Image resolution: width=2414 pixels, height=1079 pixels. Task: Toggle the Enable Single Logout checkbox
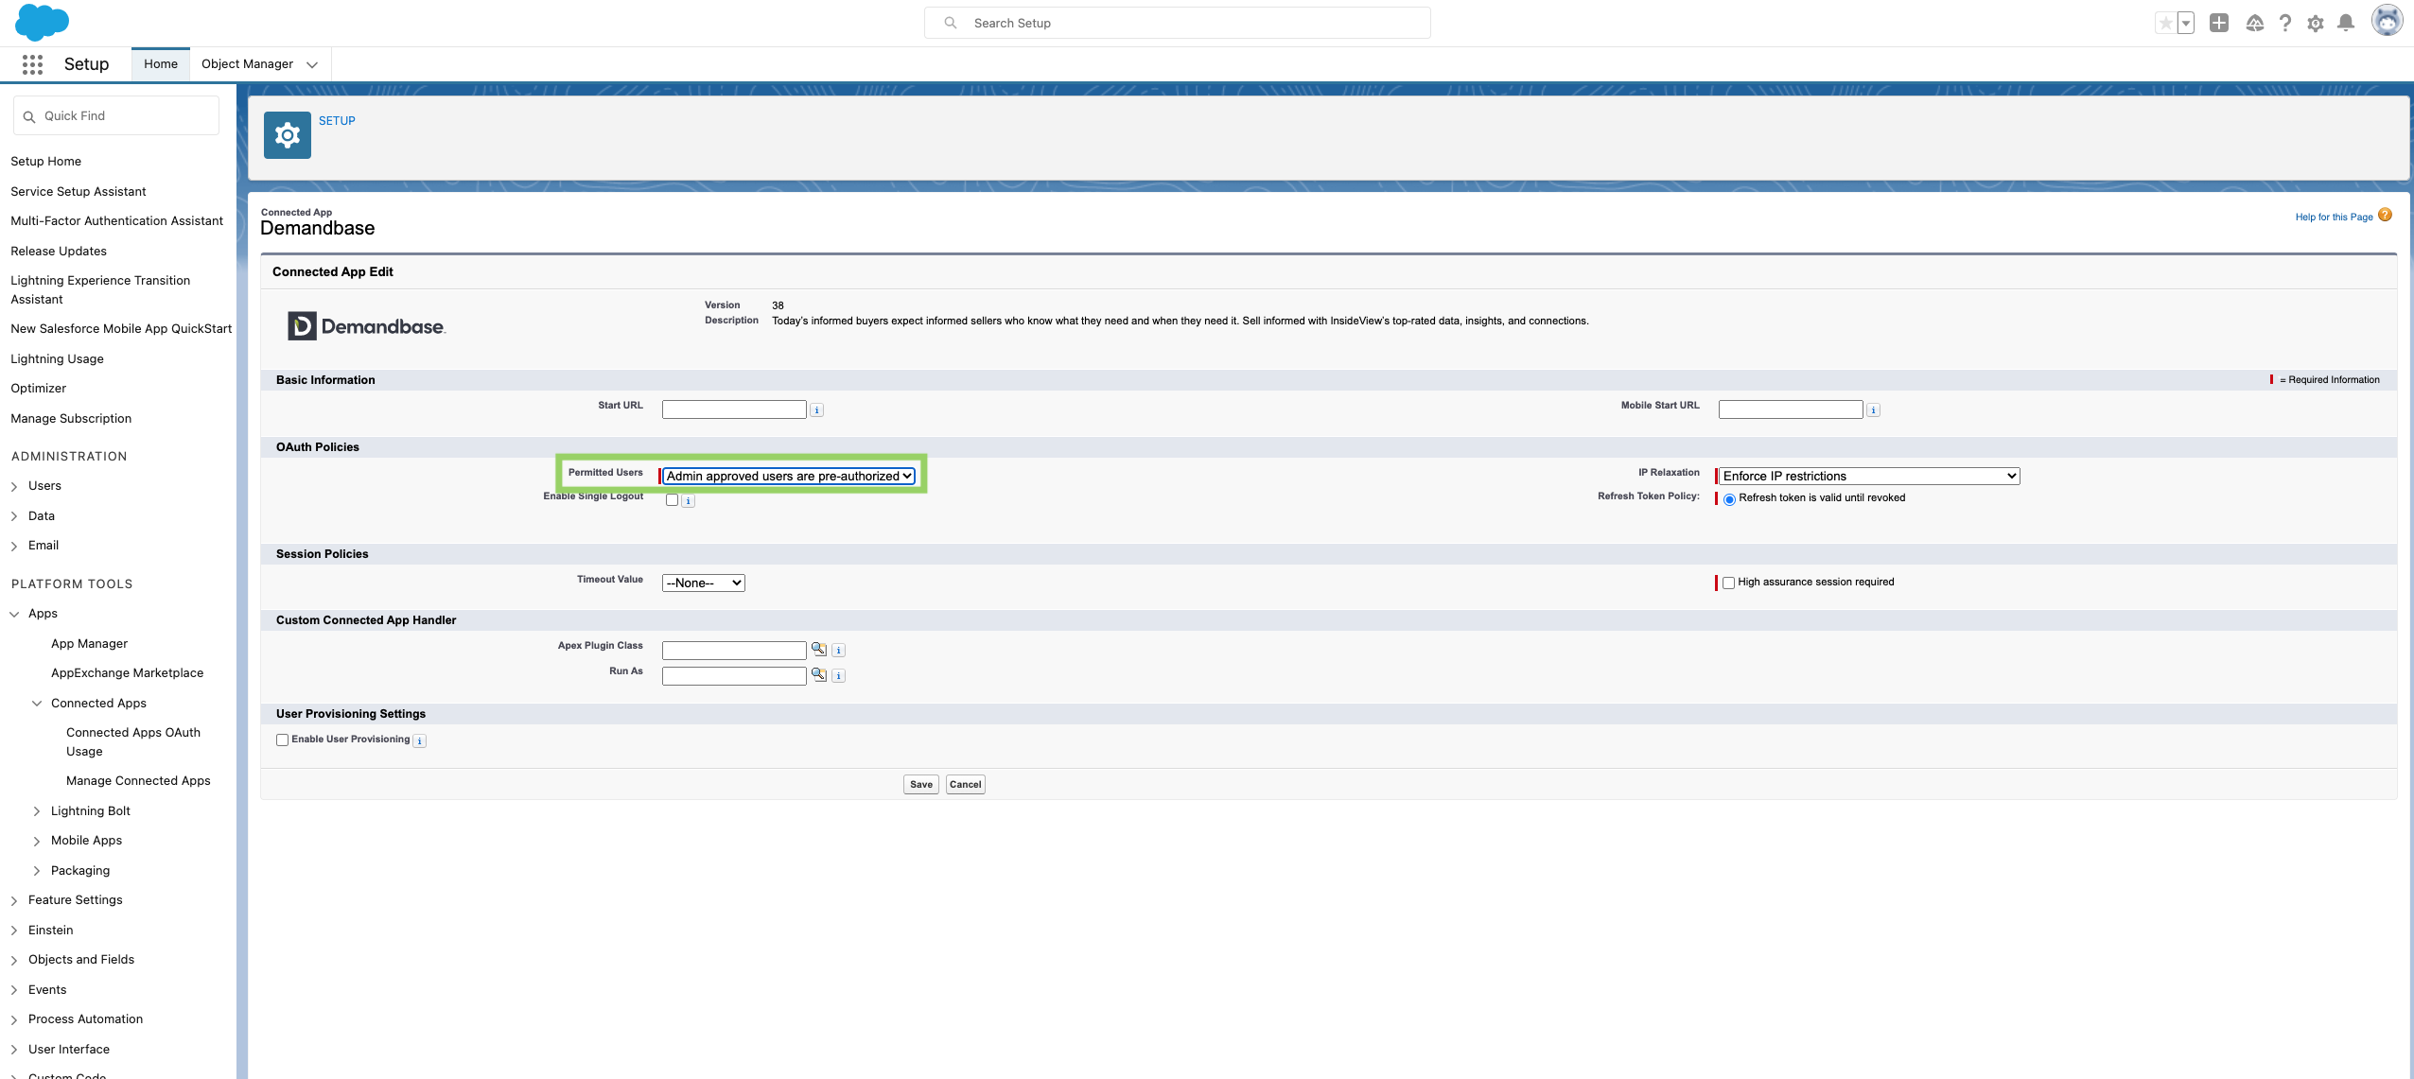click(x=672, y=500)
